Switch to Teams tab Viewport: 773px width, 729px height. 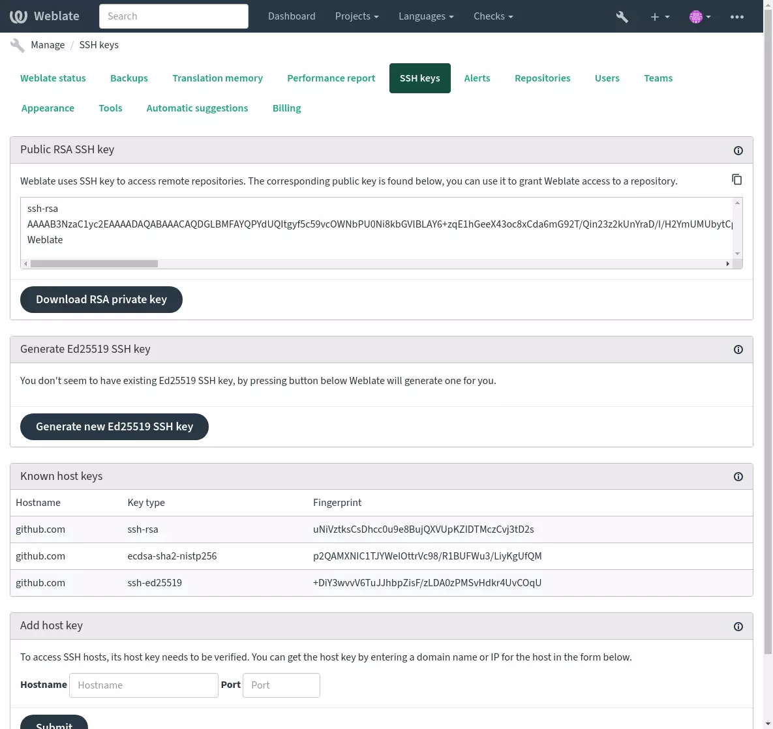(x=658, y=78)
